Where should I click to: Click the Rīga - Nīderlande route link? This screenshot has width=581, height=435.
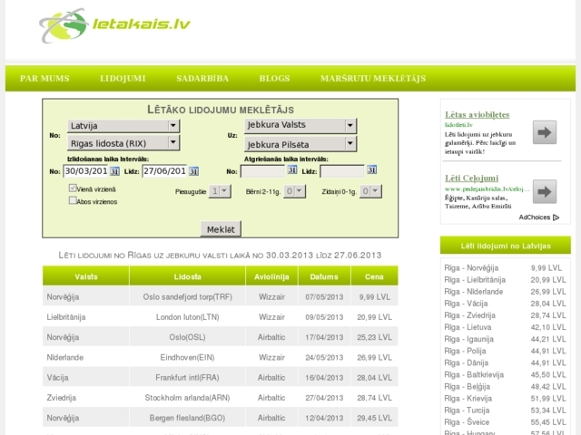pos(474,292)
